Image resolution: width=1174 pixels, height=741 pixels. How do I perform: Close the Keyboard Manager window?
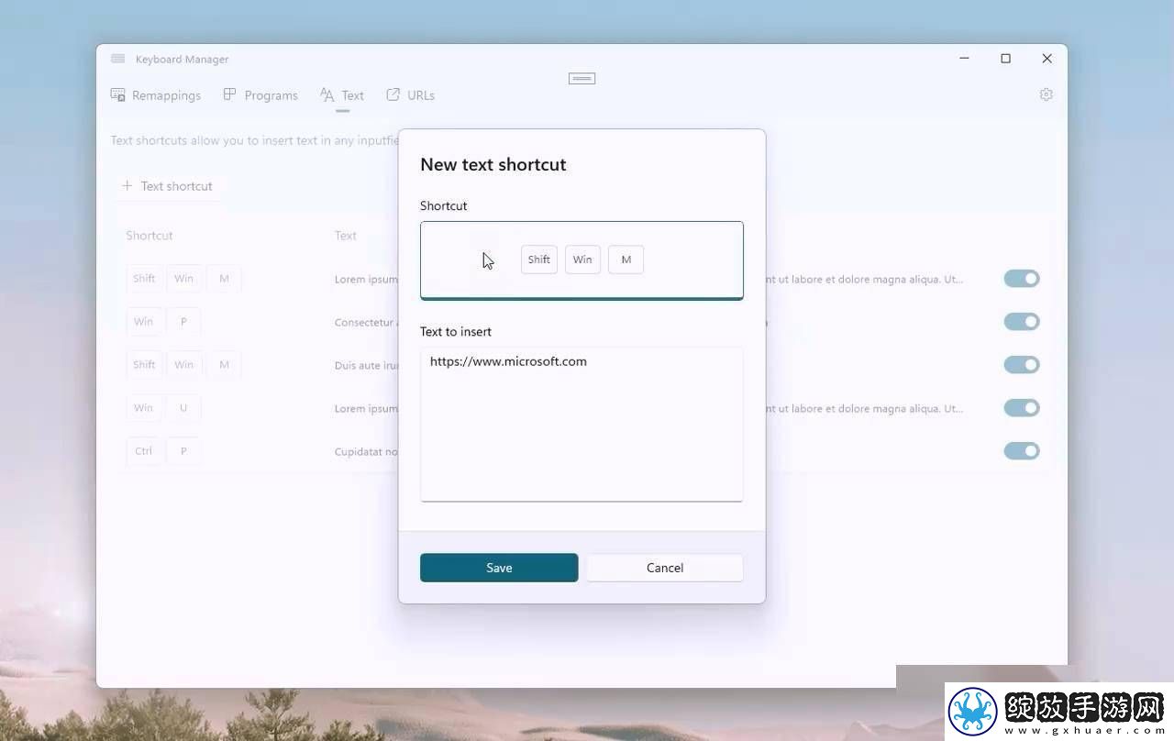1047,59
